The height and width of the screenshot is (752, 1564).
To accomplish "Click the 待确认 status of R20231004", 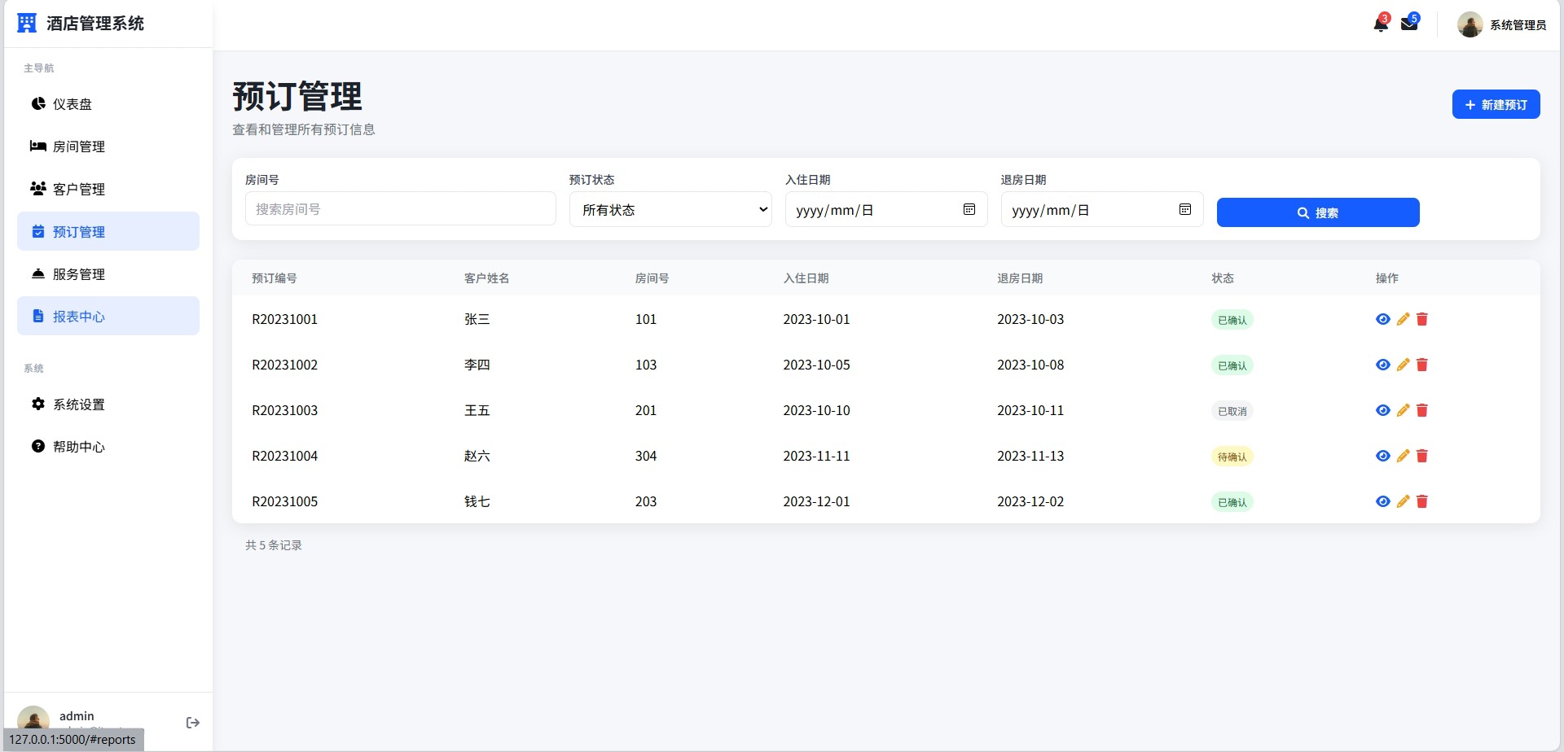I will pos(1232,457).
